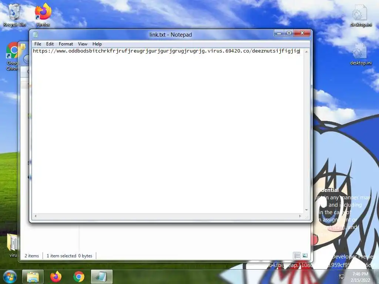Switch to Notepad taskbar button
379x284 pixels.
coord(102,277)
